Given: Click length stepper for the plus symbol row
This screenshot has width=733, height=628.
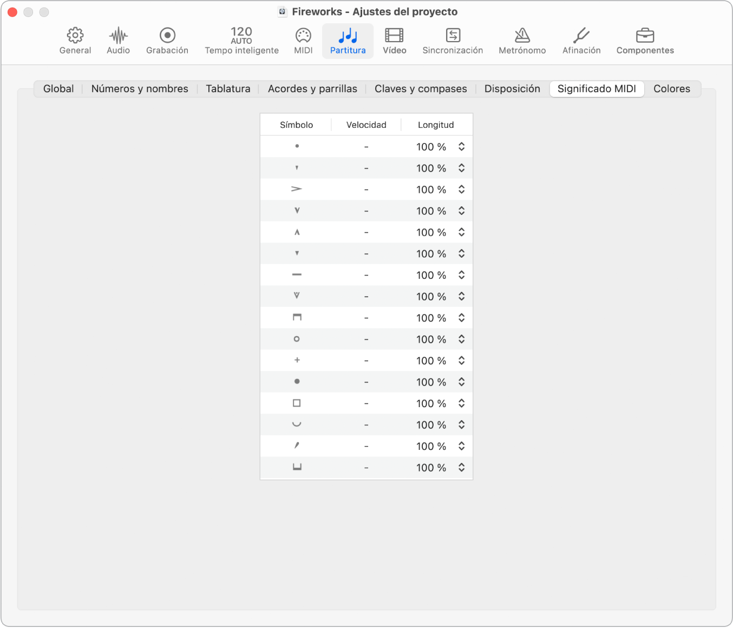Looking at the screenshot, I should tap(461, 361).
